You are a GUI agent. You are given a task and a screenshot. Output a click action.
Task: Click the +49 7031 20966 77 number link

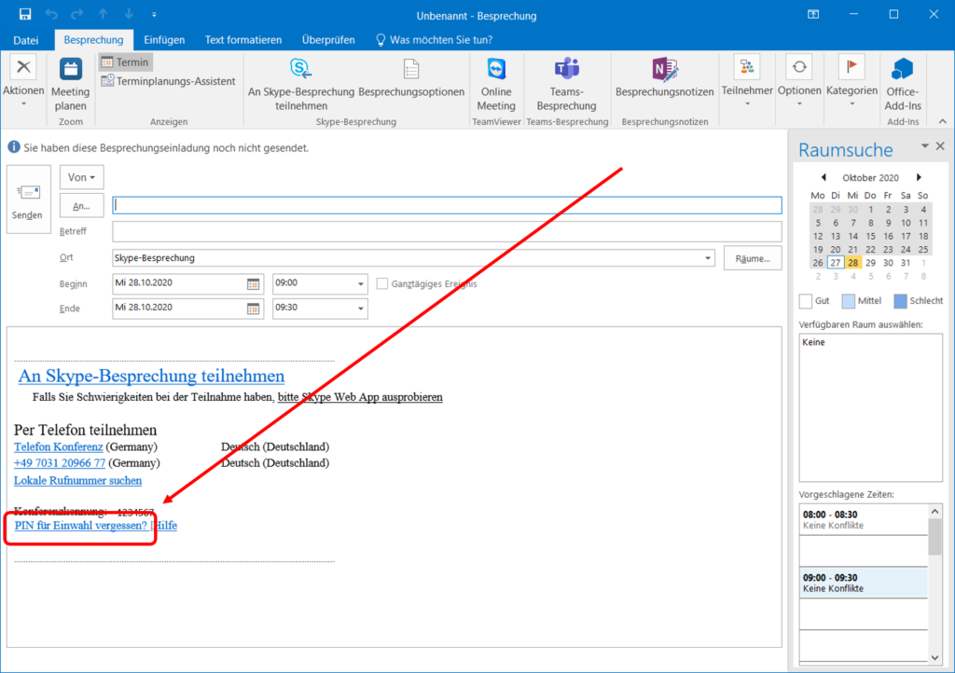(x=60, y=463)
